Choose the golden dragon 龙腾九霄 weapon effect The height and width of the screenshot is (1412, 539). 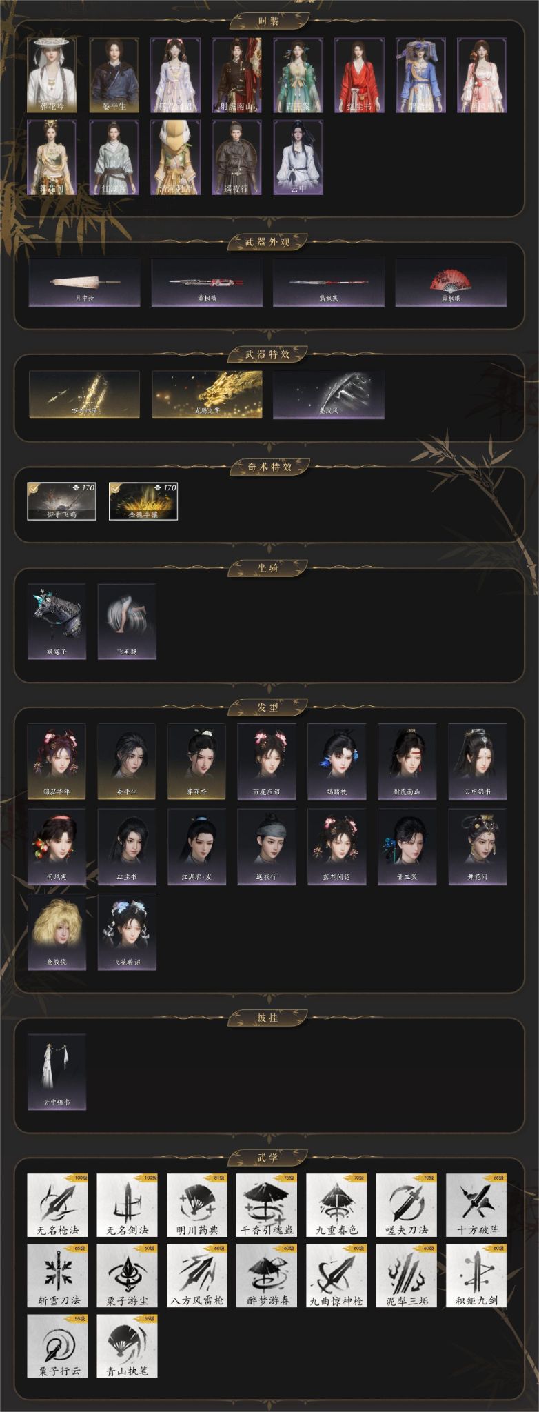click(x=207, y=394)
